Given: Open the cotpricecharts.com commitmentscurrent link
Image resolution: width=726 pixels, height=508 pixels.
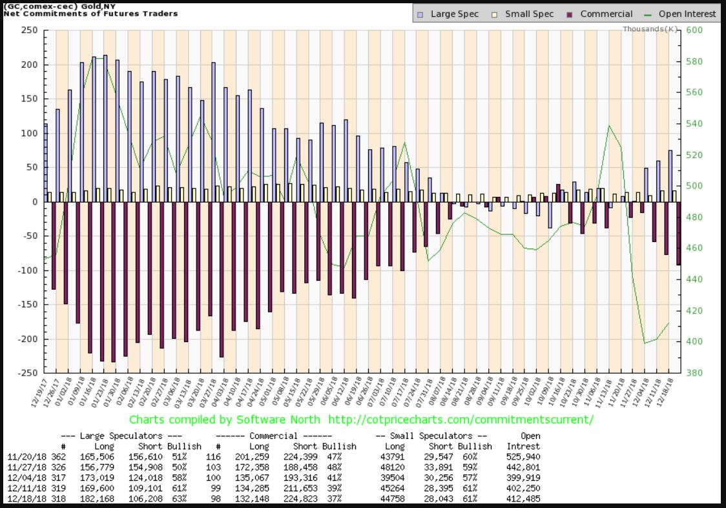Looking at the screenshot, I should pos(461,420).
